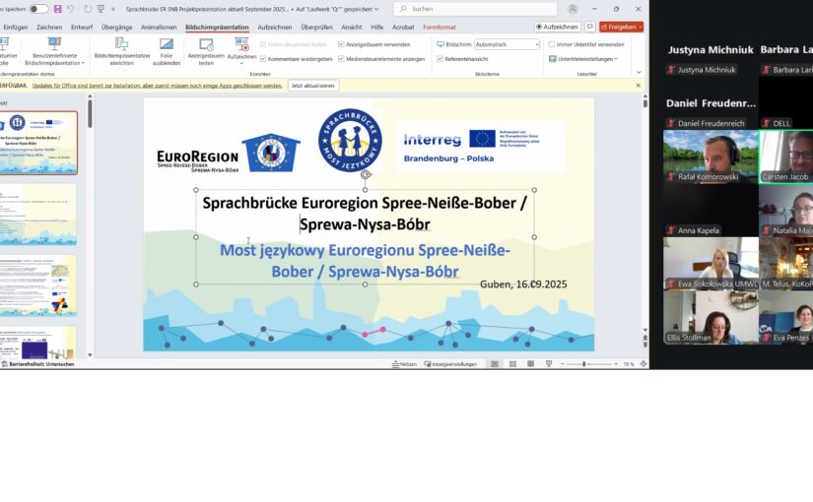Expand the Aufzeichnen ribbon dropdown arrow

(241, 64)
